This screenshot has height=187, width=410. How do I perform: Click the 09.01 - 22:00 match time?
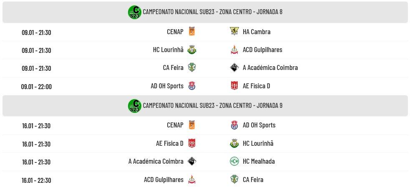point(36,87)
